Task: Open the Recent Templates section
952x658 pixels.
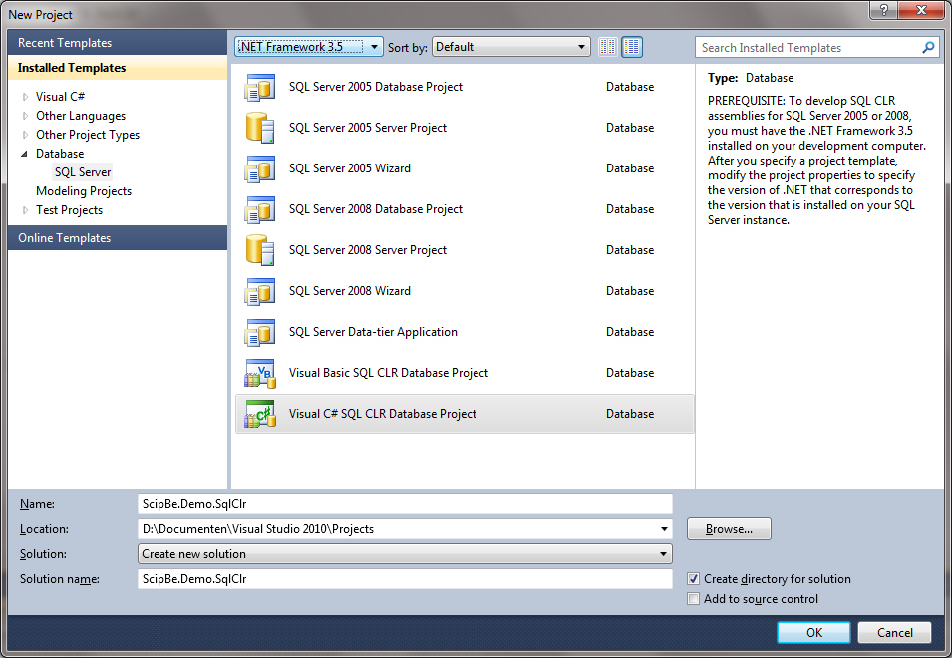Action: point(118,43)
